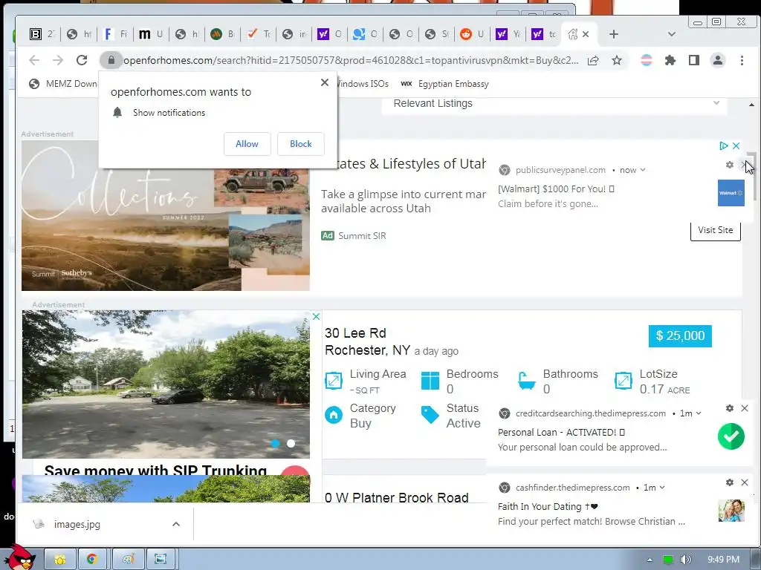The height and width of the screenshot is (570, 761).
Task: Close the active openforhomes tab
Action: (x=586, y=34)
